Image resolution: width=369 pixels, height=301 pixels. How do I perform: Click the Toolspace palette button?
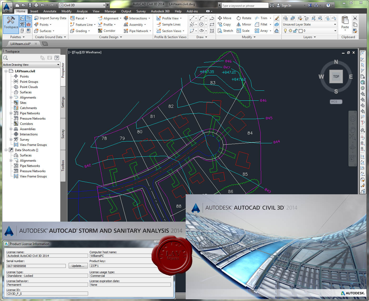pos(11,24)
